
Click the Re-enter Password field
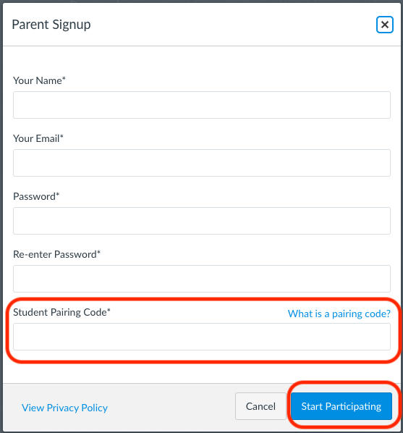pos(202,279)
